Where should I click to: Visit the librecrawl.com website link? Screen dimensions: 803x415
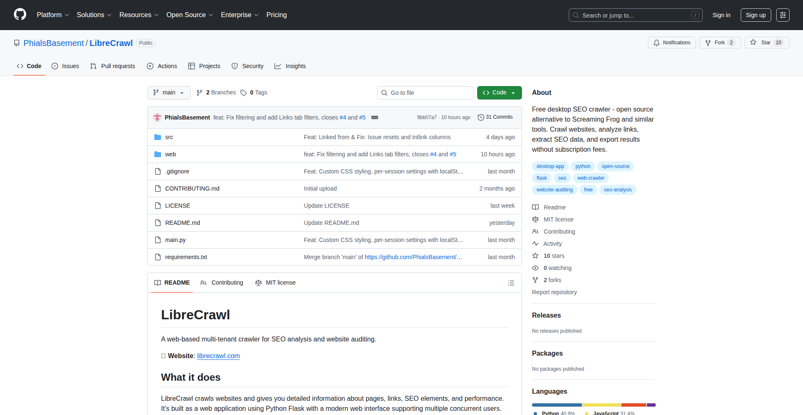click(x=218, y=356)
